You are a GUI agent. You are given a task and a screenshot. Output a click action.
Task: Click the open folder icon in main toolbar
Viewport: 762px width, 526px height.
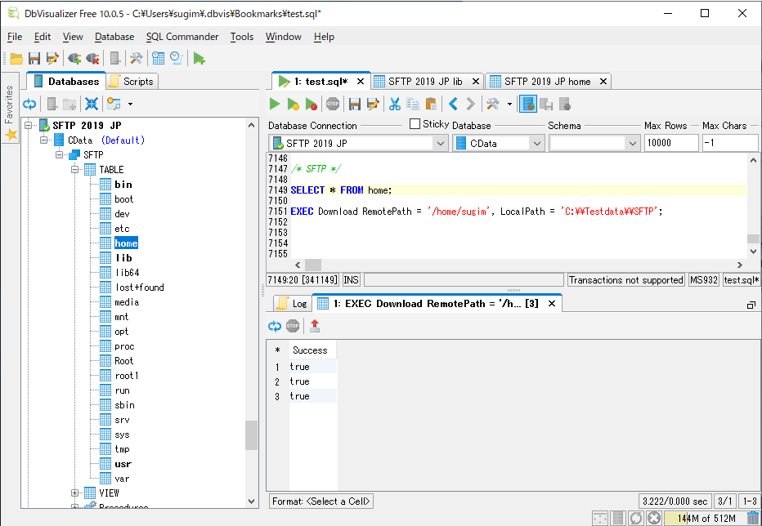coord(16,58)
